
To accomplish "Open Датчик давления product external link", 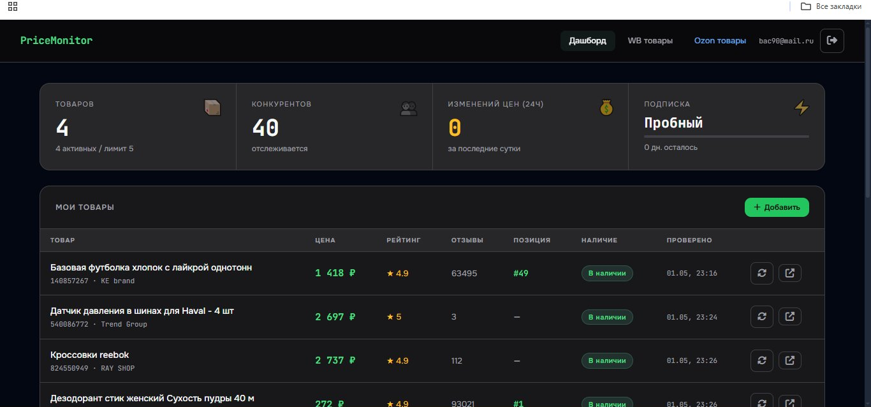I will [x=790, y=316].
